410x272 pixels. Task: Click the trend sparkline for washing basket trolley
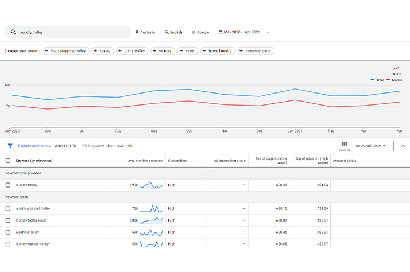pyautogui.click(x=152, y=208)
